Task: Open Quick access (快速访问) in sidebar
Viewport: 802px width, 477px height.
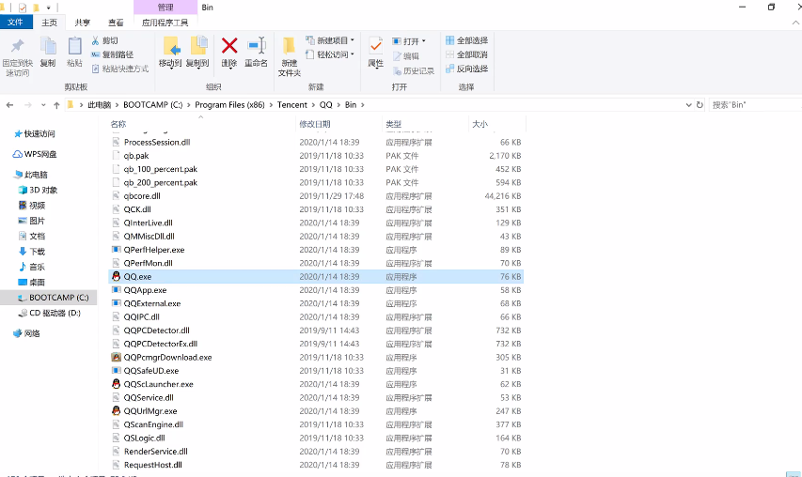Action: point(35,134)
